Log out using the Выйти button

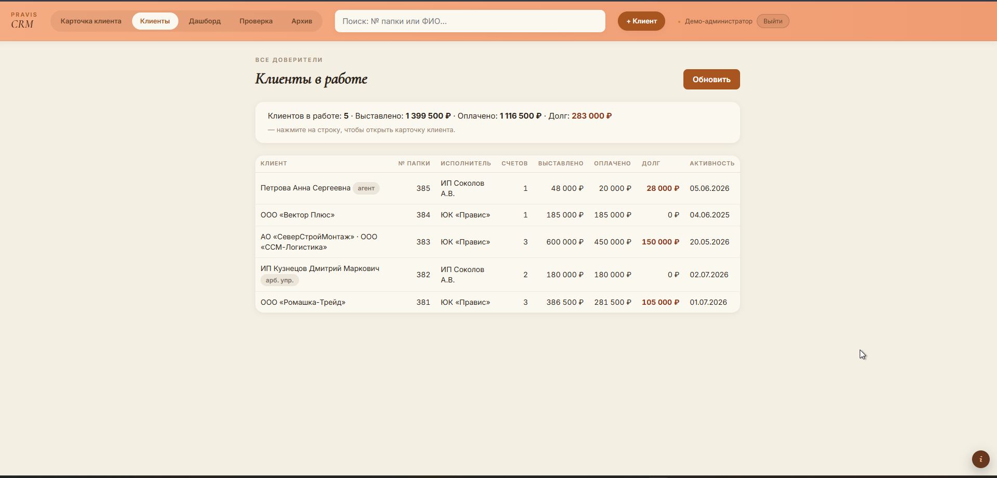(773, 21)
